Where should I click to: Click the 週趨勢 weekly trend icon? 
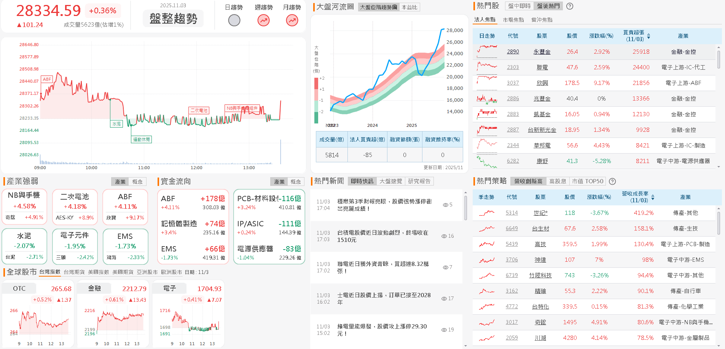tap(263, 20)
